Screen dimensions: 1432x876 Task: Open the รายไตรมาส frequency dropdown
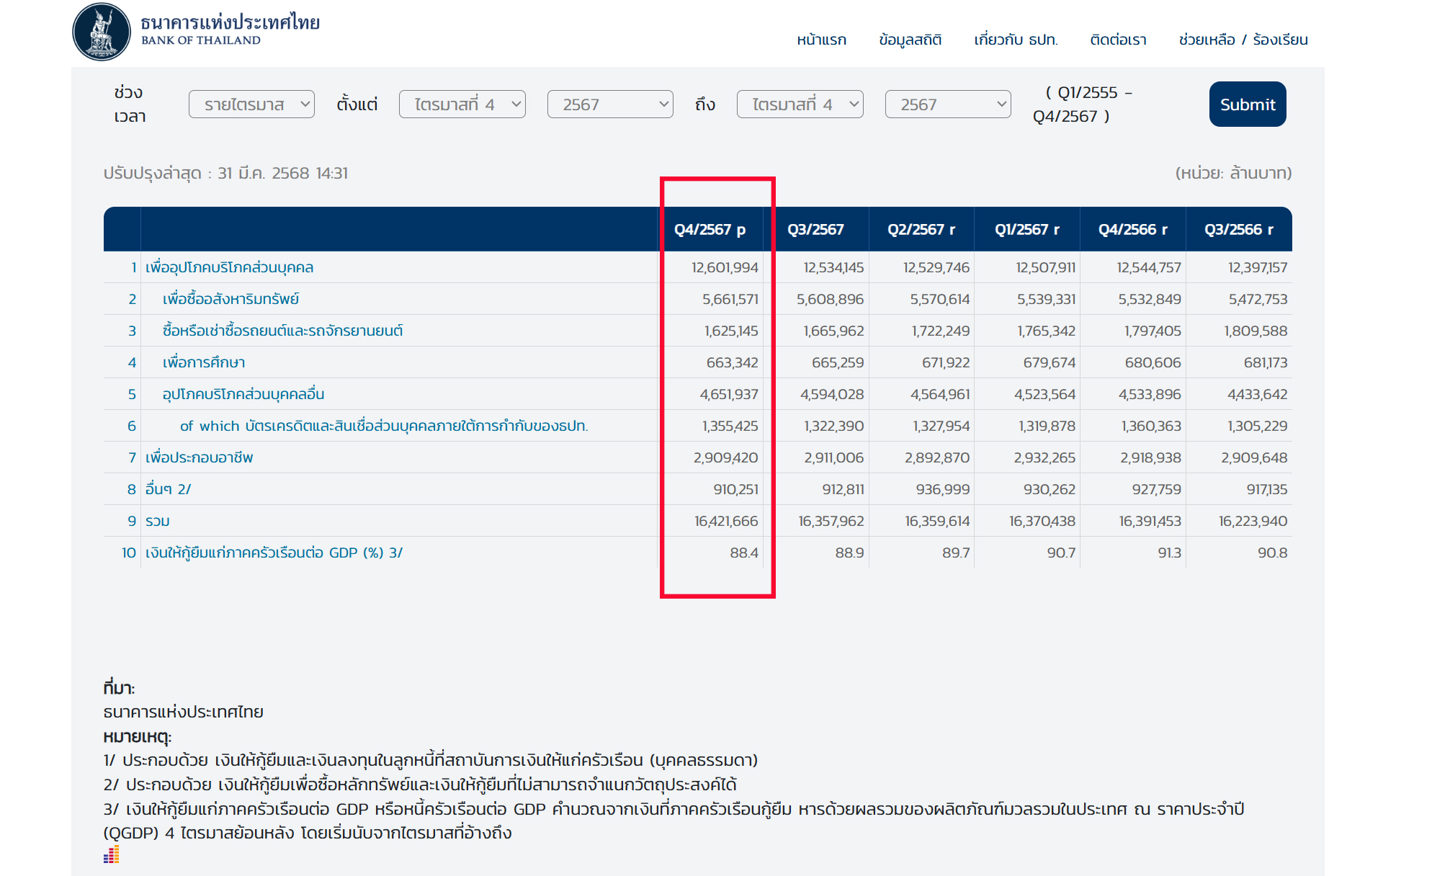[x=251, y=104]
